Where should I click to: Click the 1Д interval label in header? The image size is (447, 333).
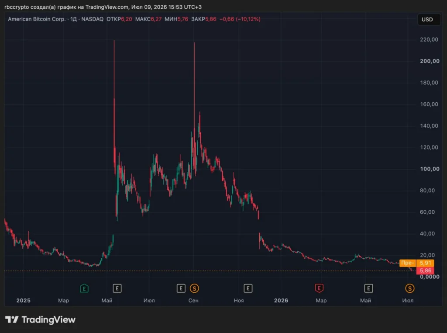pos(73,19)
